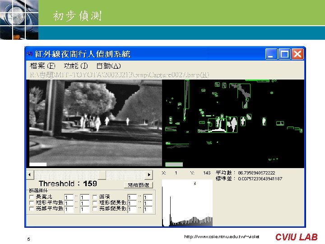
Task: Click the 亮部平均數 maximum value field
Action: (x=84, y=209)
